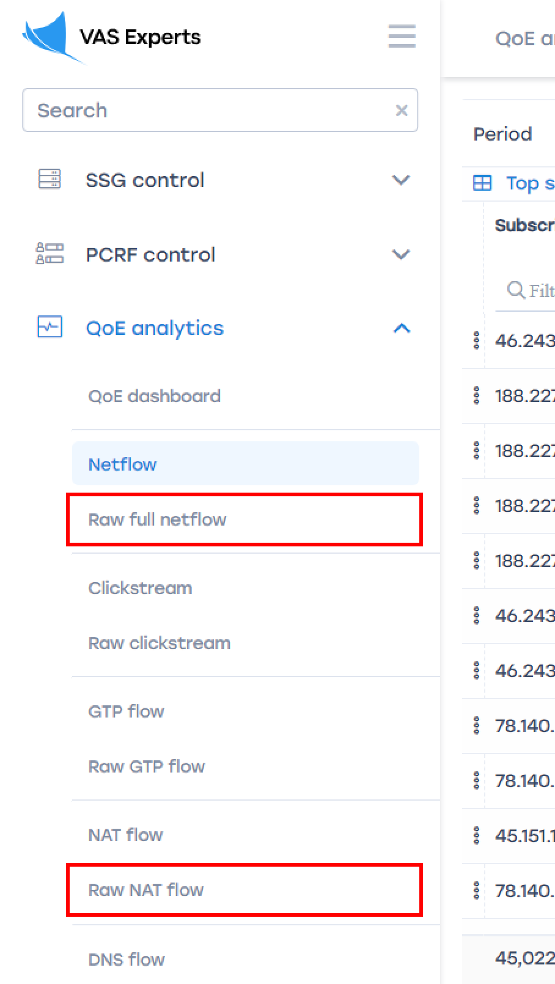Viewport: 555px width, 984px height.
Task: Open the Clickstream section
Action: click(x=140, y=588)
